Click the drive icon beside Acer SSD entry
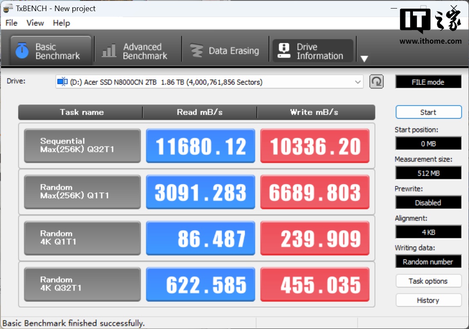The width and height of the screenshot is (469, 329). [x=63, y=82]
